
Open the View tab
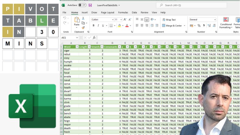pyautogui.click(x=154, y=12)
